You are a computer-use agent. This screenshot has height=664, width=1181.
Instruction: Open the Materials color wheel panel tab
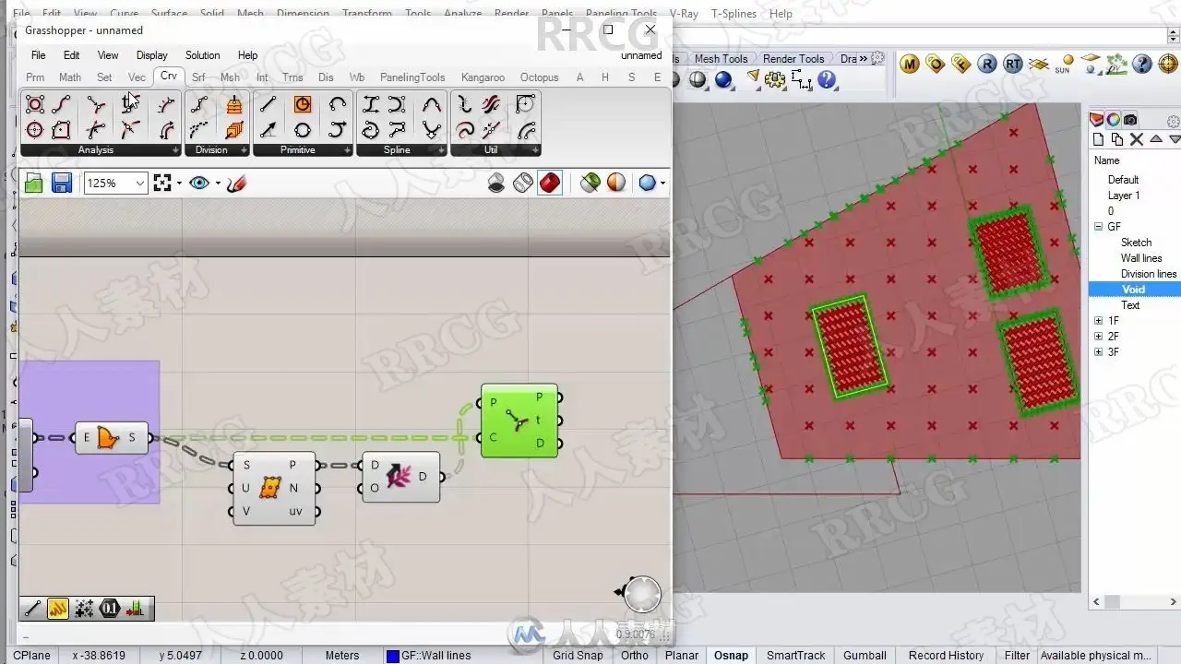(x=1114, y=120)
